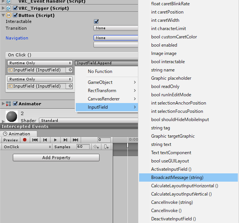This screenshot has height=223, width=239.
Task: Toggle Animator component enabled checkbox
Action: tap(15, 103)
